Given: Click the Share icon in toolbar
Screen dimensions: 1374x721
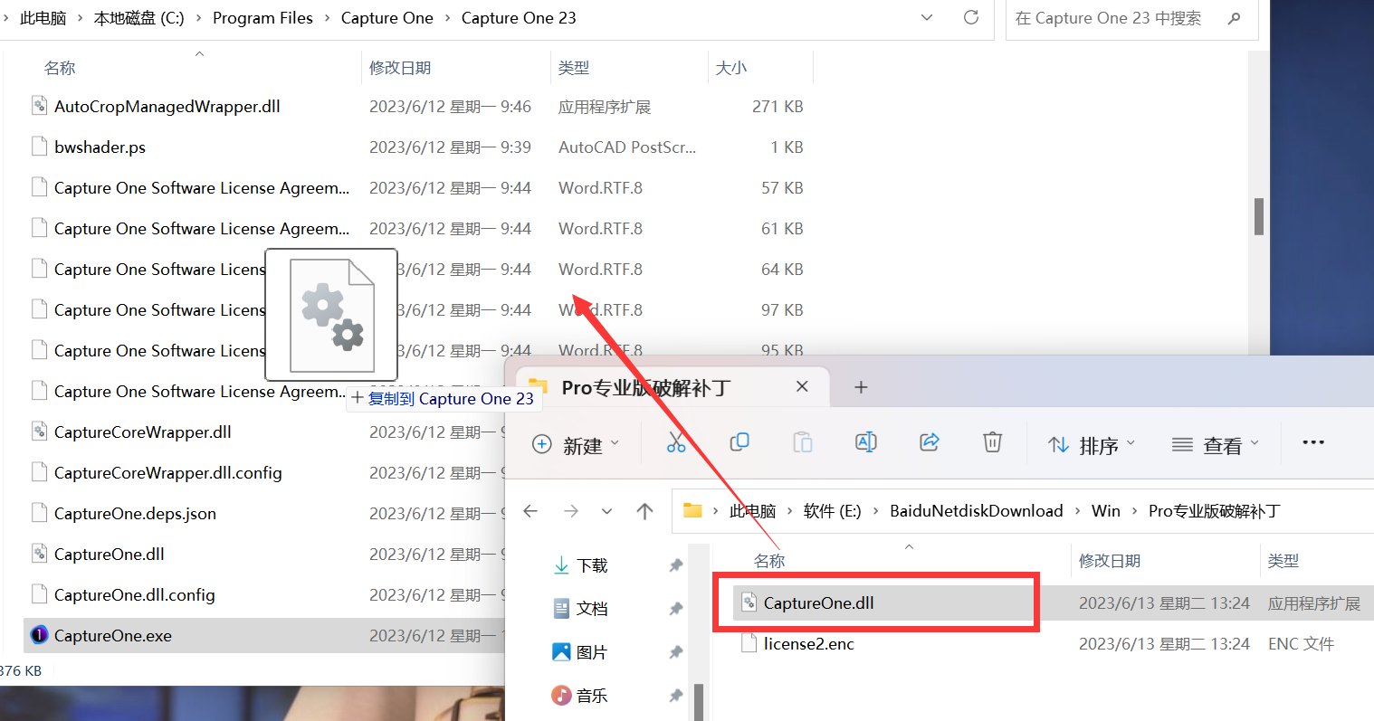Looking at the screenshot, I should click(x=929, y=442).
